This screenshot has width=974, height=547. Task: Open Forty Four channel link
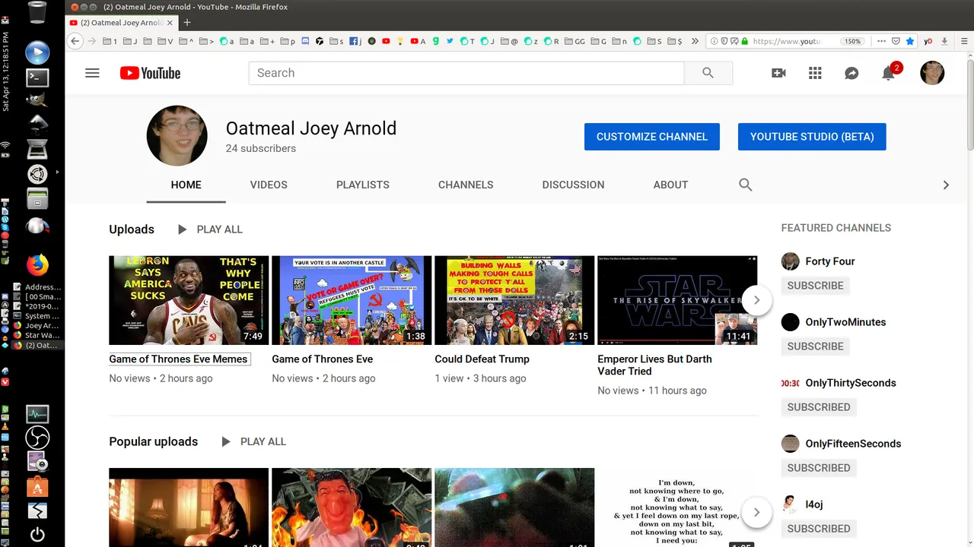pos(829,261)
